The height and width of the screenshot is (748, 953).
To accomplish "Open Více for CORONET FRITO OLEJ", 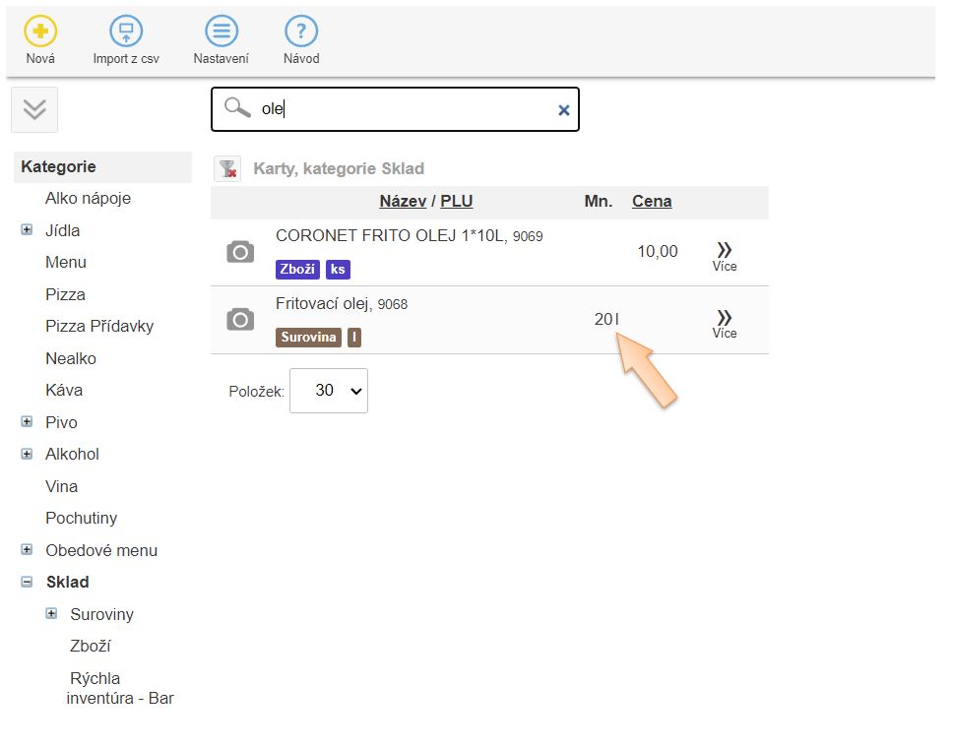I will click(x=725, y=254).
